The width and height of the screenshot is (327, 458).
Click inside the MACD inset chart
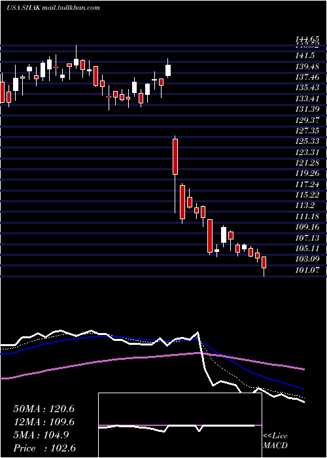point(180,425)
